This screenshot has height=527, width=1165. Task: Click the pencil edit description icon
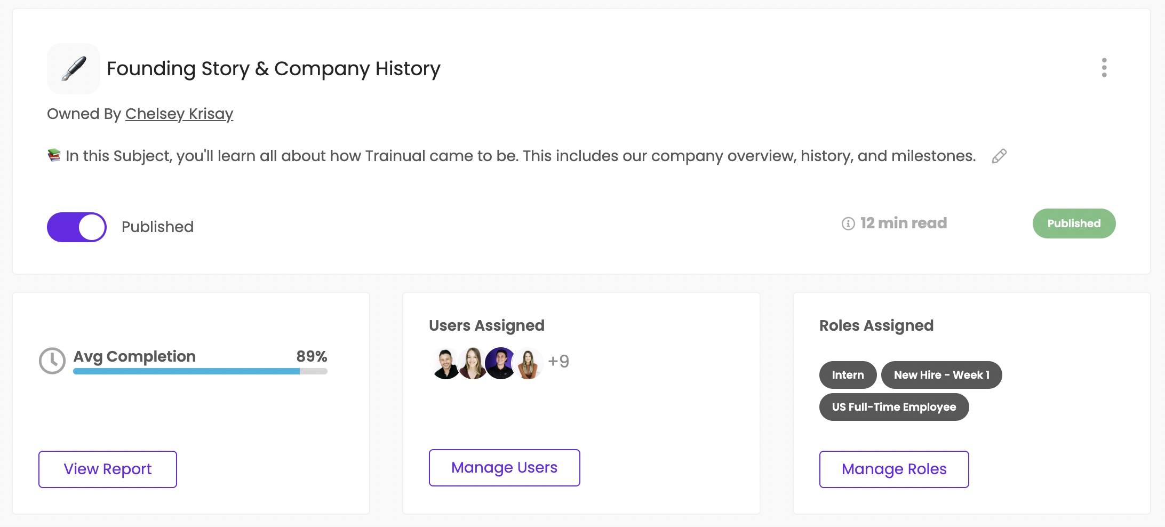(x=999, y=156)
